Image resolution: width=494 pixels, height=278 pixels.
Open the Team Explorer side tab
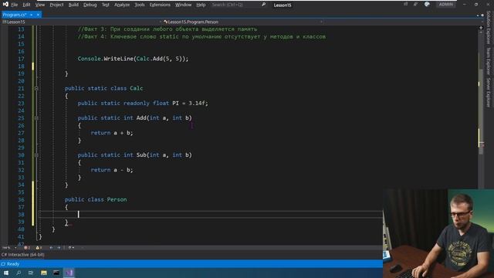[x=489, y=61]
